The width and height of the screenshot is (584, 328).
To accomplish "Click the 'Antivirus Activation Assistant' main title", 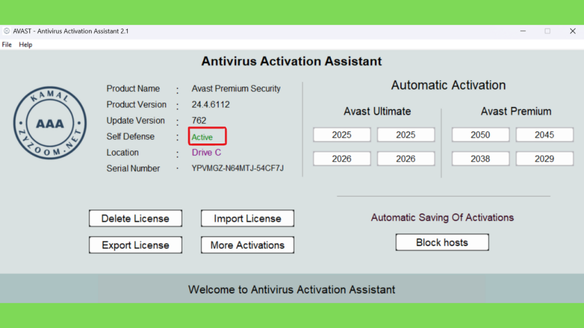I will click(291, 61).
